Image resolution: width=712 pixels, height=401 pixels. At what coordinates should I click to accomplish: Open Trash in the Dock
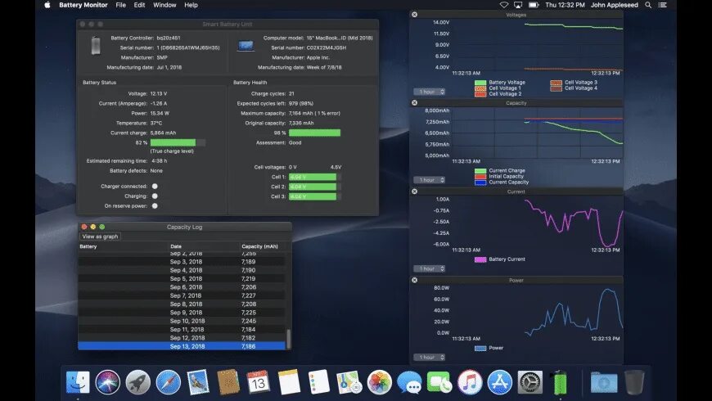[634, 382]
